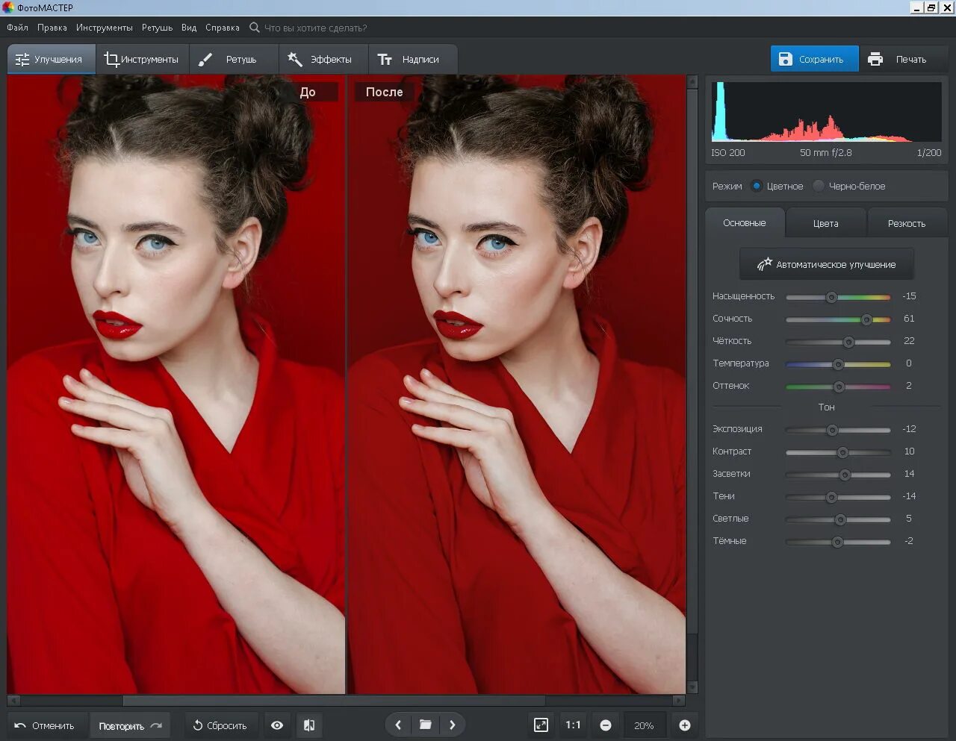Screen dimensions: 956x741
Task: Toggle the before/after split view icon
Action: tap(309, 725)
